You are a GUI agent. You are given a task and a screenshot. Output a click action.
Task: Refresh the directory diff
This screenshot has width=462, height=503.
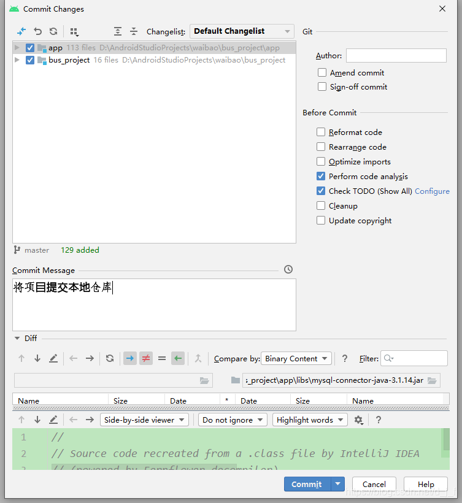pos(110,358)
